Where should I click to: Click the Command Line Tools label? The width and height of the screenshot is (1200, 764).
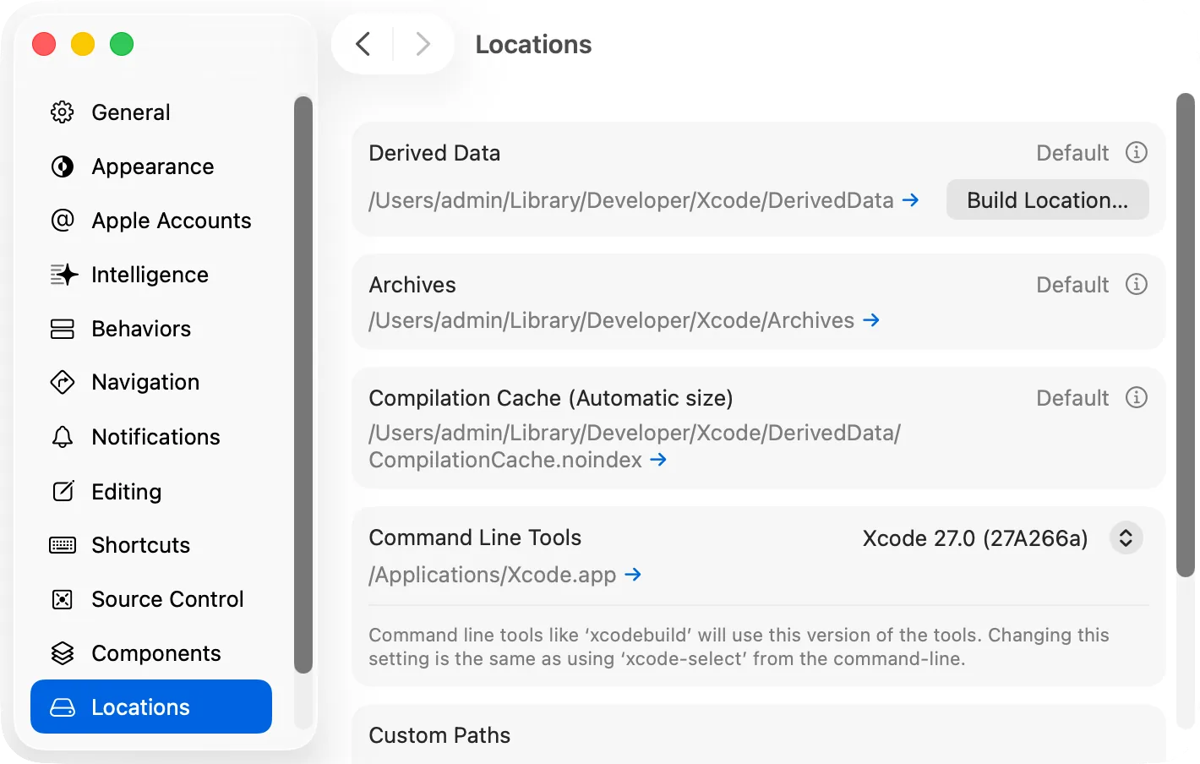pyautogui.click(x=475, y=538)
